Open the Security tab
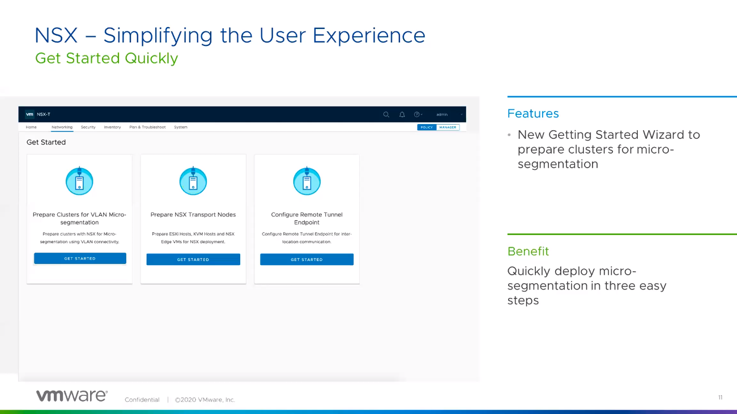 [88, 127]
